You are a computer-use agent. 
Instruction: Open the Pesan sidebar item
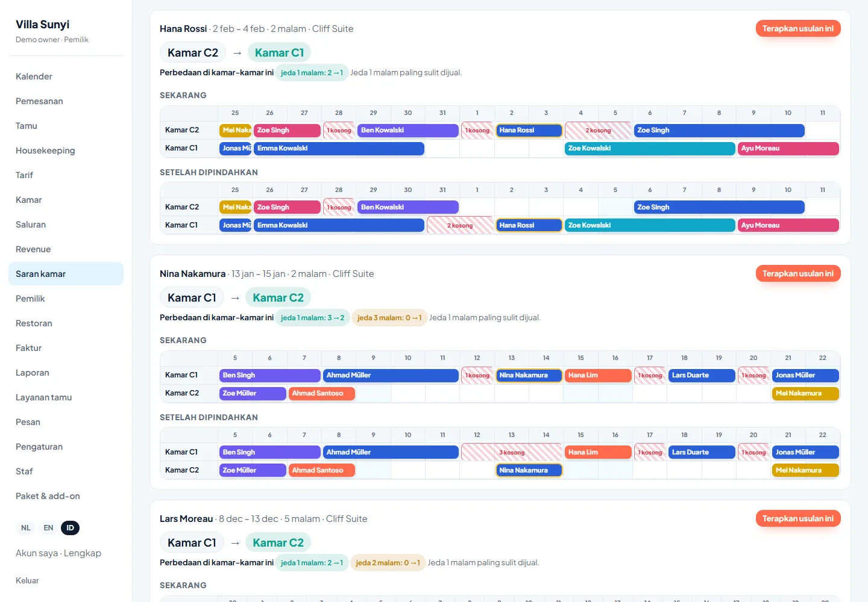(x=66, y=422)
